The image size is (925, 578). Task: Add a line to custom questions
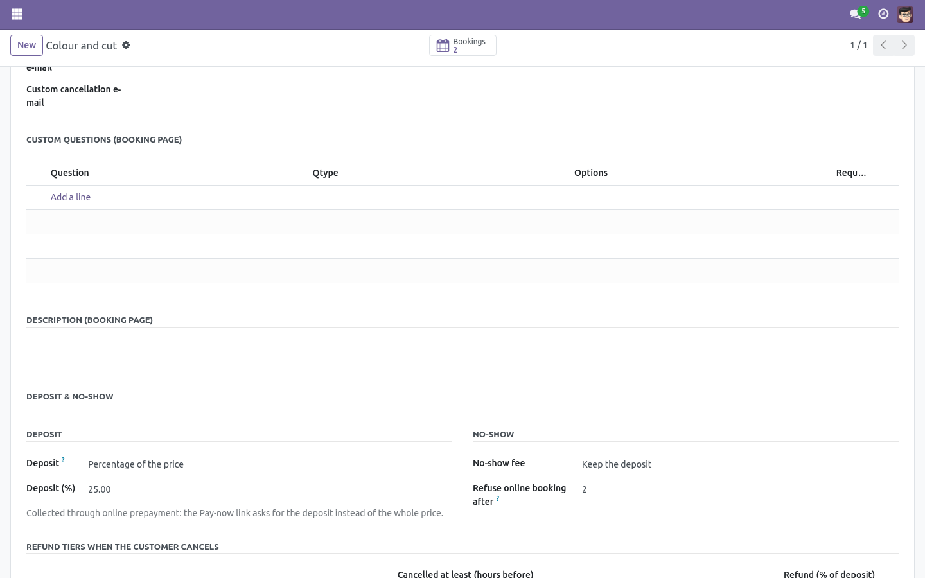(x=71, y=197)
